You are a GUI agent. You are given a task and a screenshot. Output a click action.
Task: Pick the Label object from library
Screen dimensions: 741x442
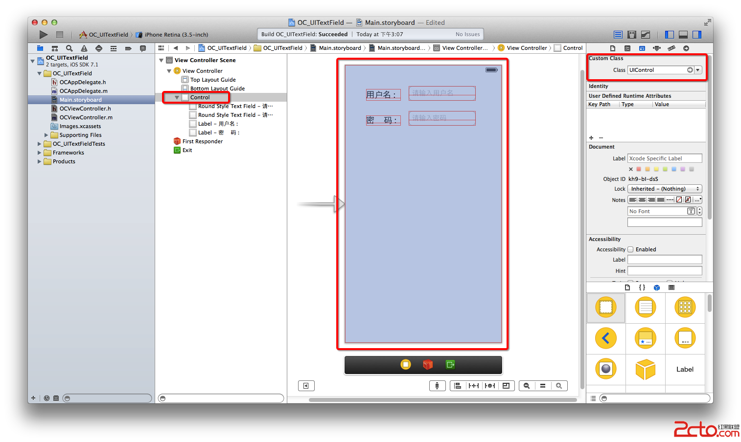[685, 369]
